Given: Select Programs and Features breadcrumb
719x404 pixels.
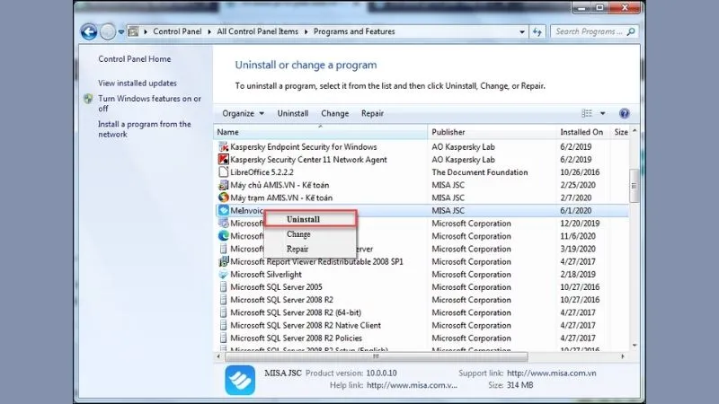Looking at the screenshot, I should pos(354,31).
